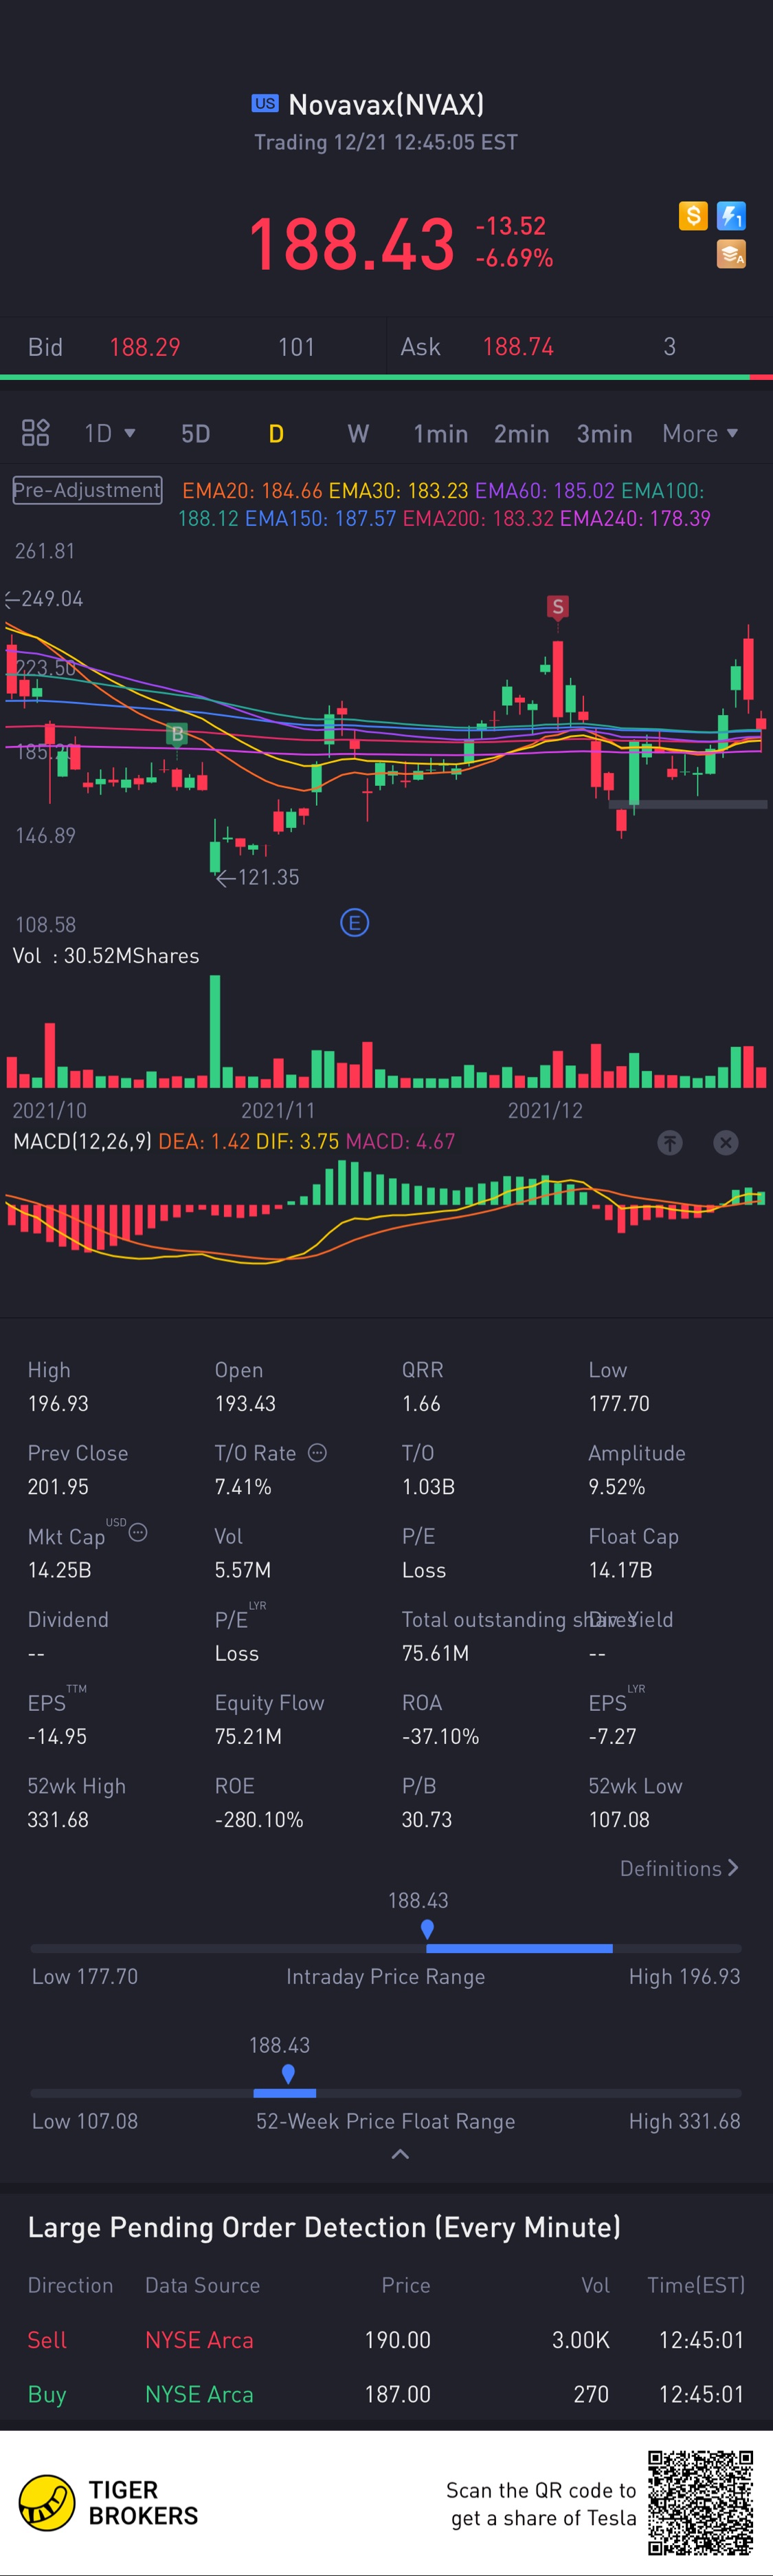
Task: Tap the EPS TTM value -14.95
Action: 57,1737
